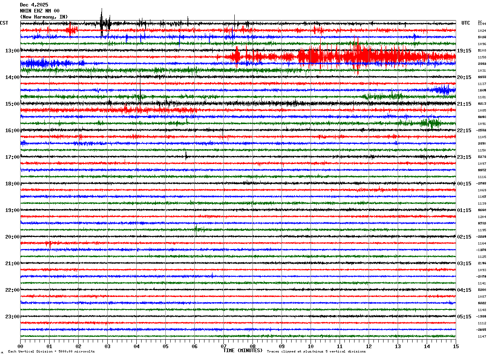
Task: Select the 18:00 CST time label
Action: (12, 184)
